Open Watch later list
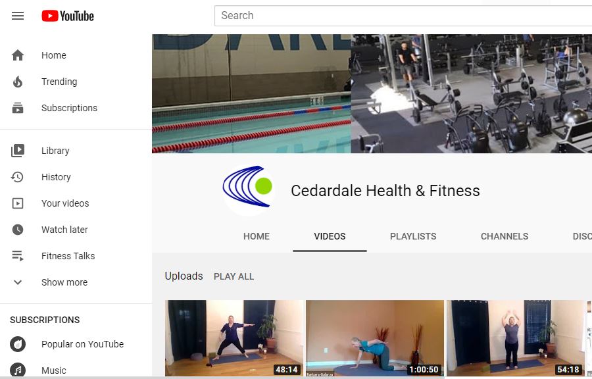592x379 pixels. pyautogui.click(x=76, y=230)
